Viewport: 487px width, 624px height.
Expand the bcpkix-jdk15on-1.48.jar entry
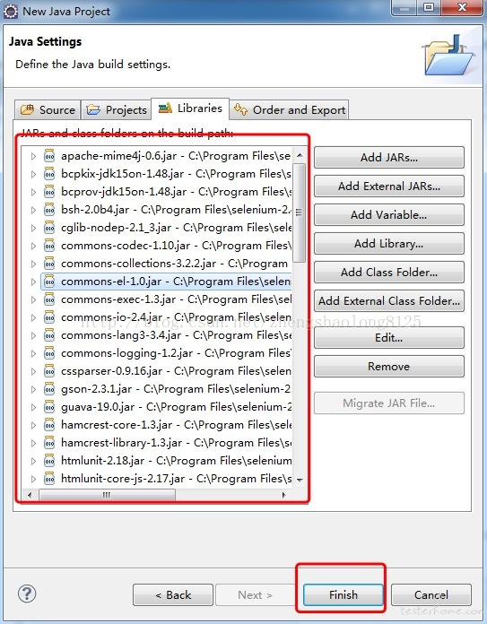pos(33,174)
